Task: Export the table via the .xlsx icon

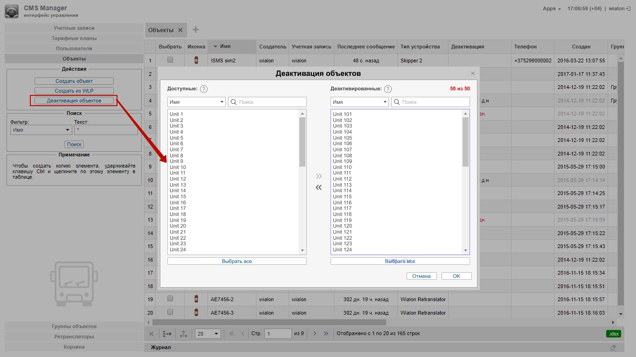Action: [614, 334]
